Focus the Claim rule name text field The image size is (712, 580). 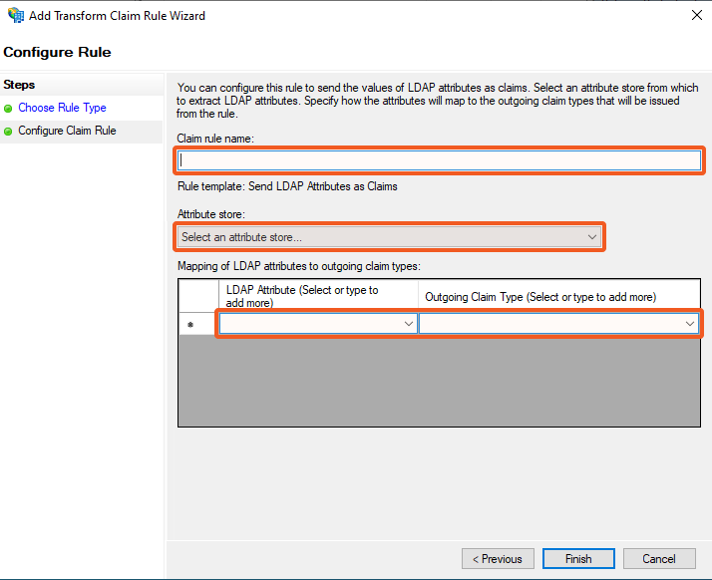(x=439, y=159)
